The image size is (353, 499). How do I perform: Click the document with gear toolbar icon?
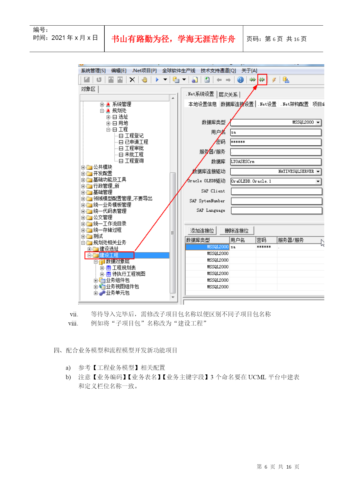(x=195, y=80)
